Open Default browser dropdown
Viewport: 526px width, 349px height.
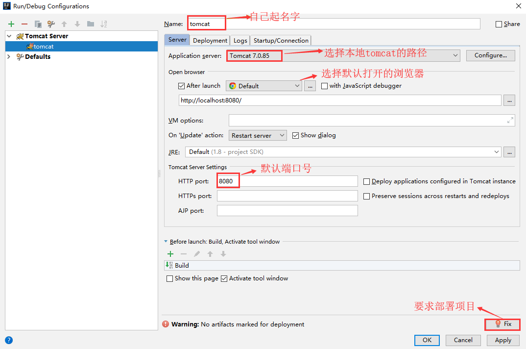pos(263,86)
